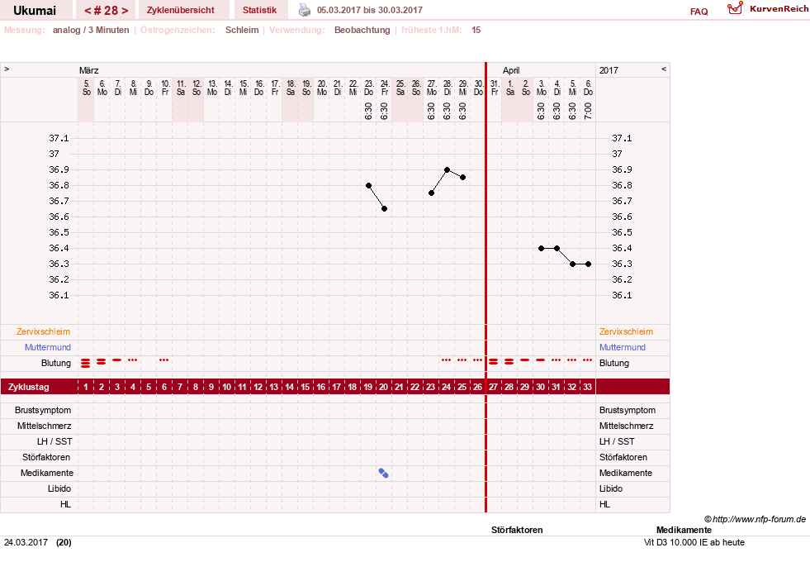The height and width of the screenshot is (562, 810).
Task: Go to next cycle with right arrow near #28
Action: pos(125,11)
